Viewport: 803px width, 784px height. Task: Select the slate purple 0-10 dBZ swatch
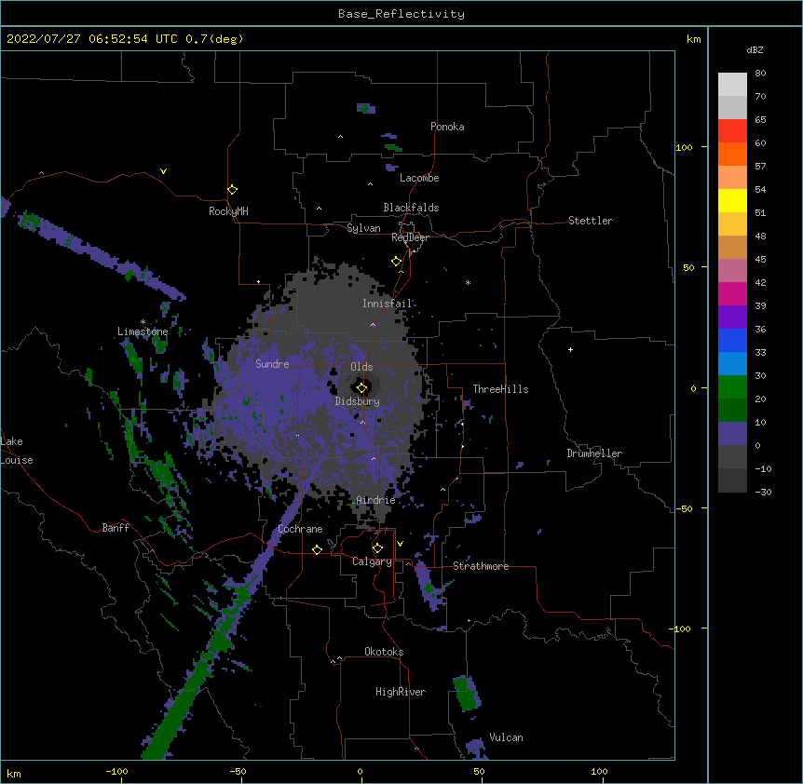[x=732, y=434]
